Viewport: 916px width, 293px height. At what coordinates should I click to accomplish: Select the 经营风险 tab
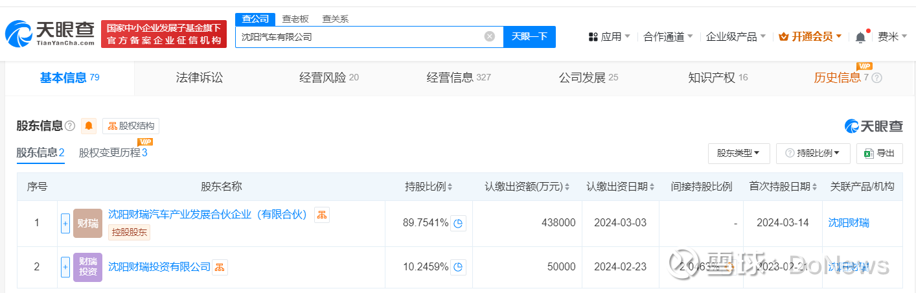pos(329,78)
